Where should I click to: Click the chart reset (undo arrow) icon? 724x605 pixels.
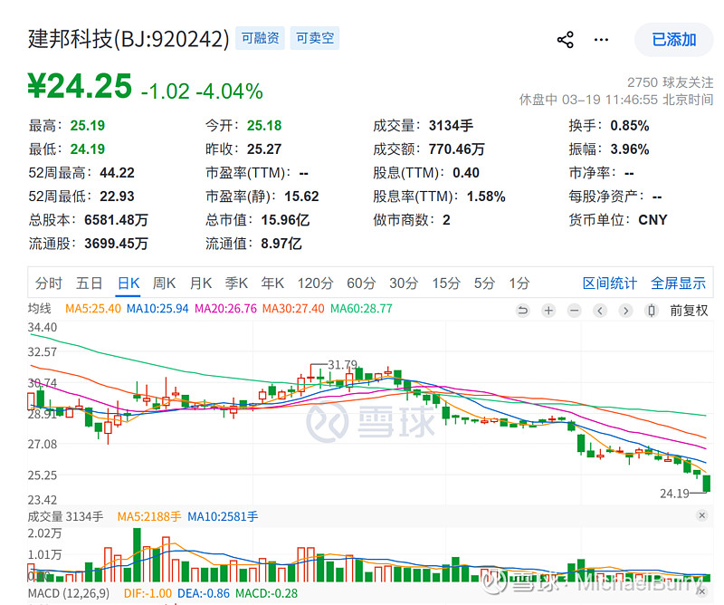click(x=523, y=311)
